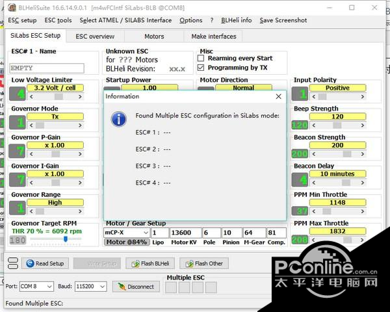This screenshot has height=312, width=390.
Task: Click the Pole count 6 field
Action: click(211, 233)
